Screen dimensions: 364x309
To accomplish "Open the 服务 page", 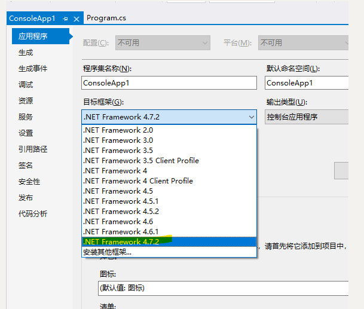I will tap(26, 117).
